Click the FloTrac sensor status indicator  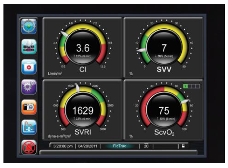click(120, 146)
